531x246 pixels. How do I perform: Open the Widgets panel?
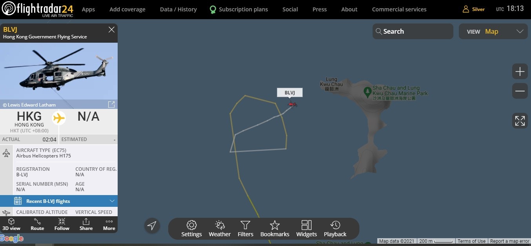[x=306, y=229]
